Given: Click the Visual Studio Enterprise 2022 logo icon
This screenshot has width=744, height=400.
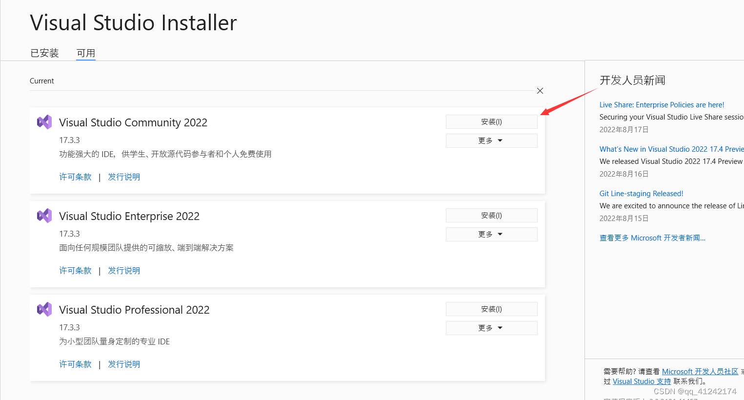Looking at the screenshot, I should (x=44, y=216).
